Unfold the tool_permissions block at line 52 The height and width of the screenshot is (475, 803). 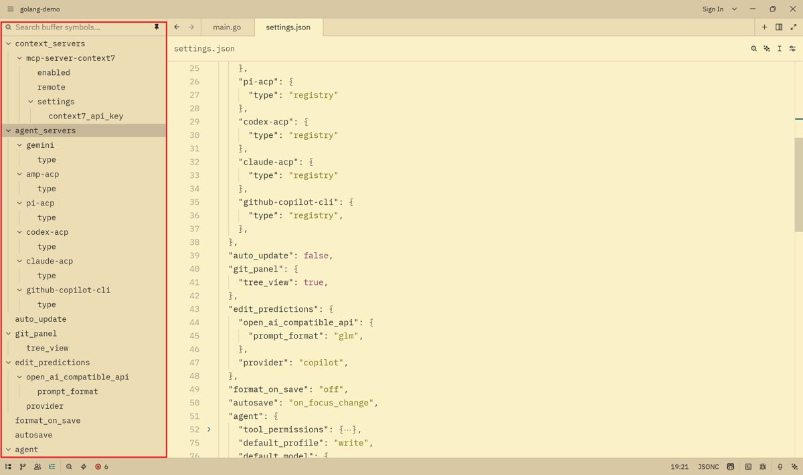(209, 430)
